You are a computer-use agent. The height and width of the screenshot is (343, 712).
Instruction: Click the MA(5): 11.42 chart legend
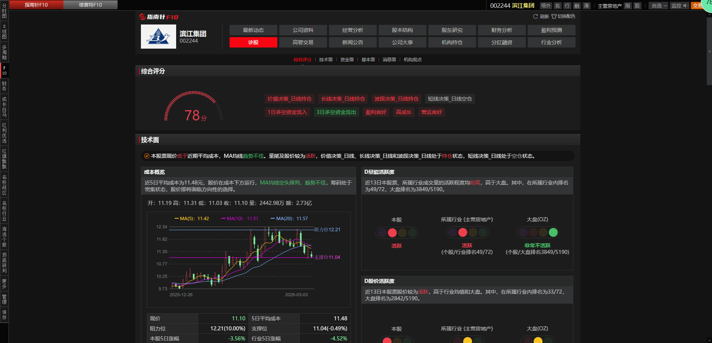(x=192, y=219)
